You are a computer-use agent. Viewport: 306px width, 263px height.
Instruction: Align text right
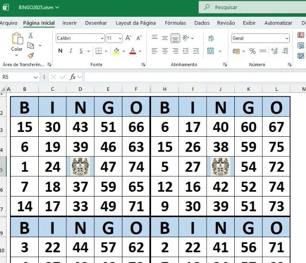(x=175, y=51)
